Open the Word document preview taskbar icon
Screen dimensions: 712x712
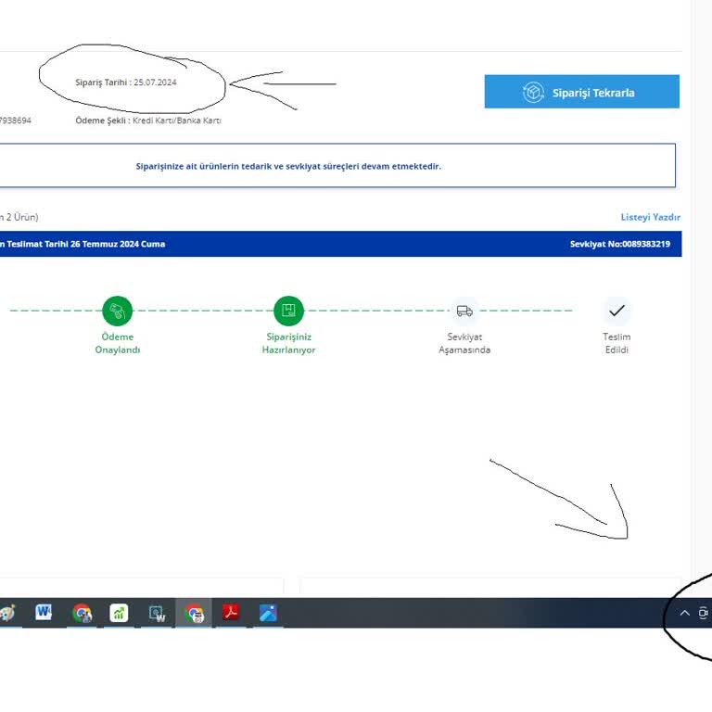coord(157,614)
